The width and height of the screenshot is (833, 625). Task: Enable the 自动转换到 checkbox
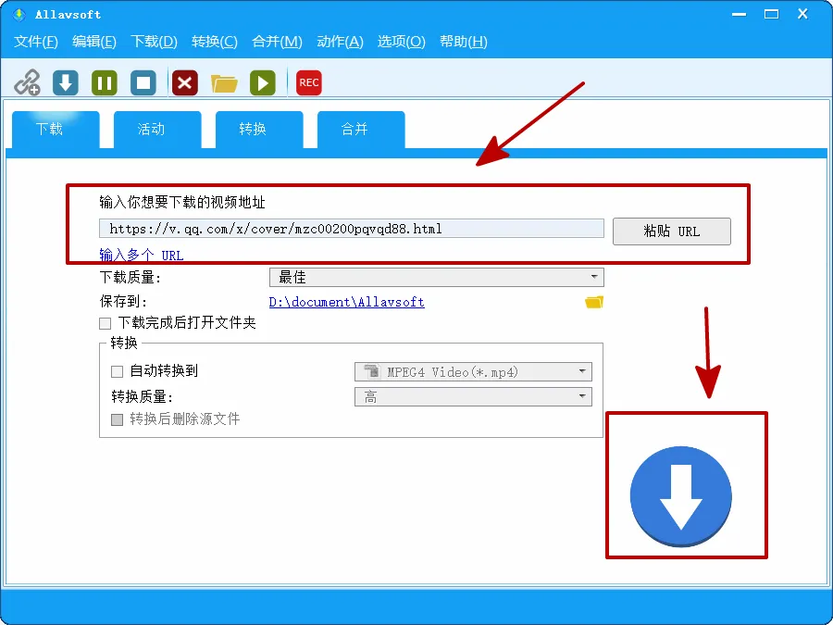click(x=117, y=371)
